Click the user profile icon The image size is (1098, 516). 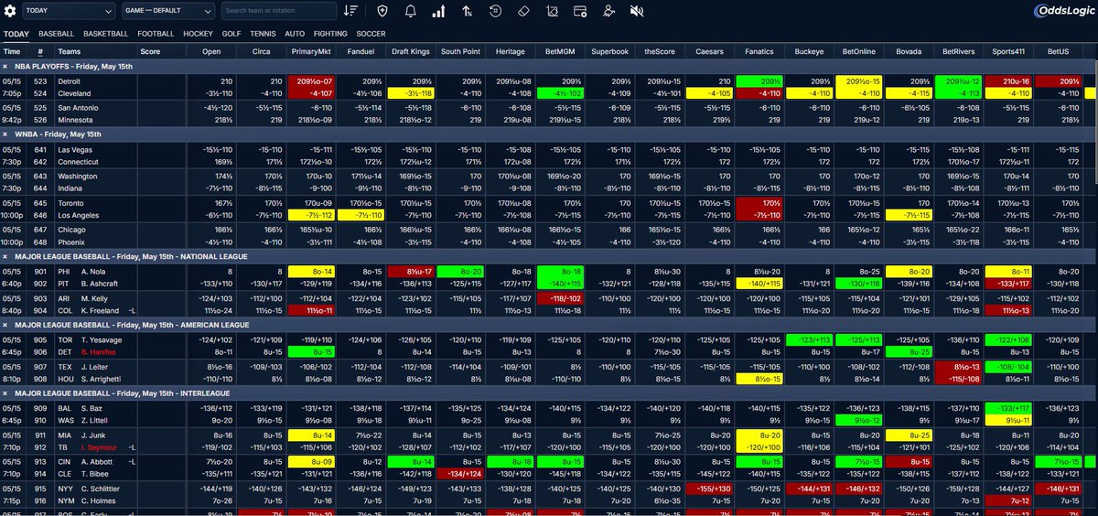[608, 11]
